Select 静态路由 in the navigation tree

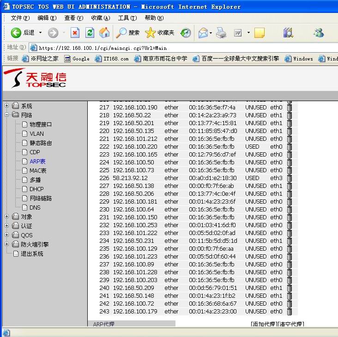point(41,143)
